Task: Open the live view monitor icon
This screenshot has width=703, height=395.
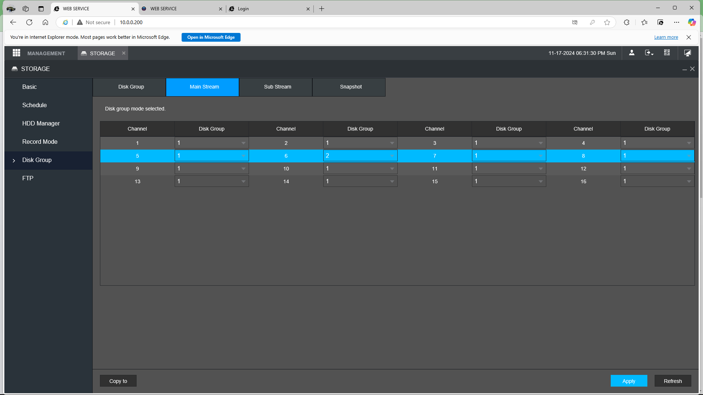Action: click(x=688, y=53)
